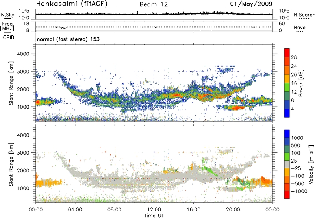Click the CPID label
Image resolution: width=315 pixels, height=218 pixels.
click(8, 37)
